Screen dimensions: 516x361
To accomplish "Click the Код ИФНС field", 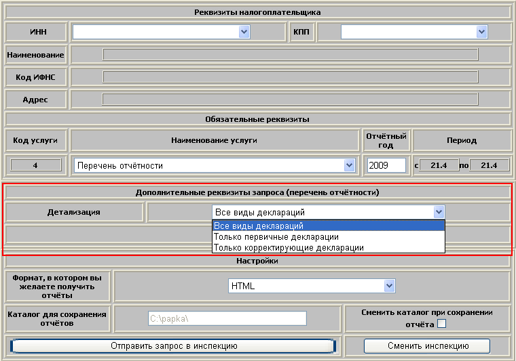I will point(291,77).
